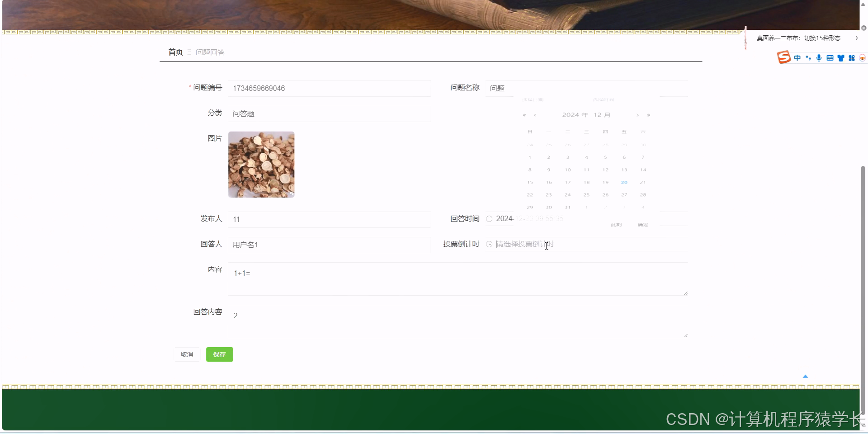Click the back-to-top arrow near page bottom
The width and height of the screenshot is (868, 434).
coord(805,376)
